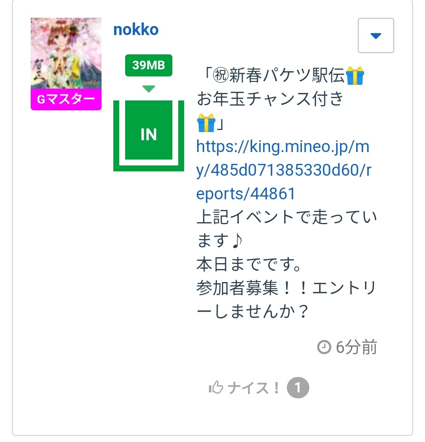Click nokko's anime avatar thumbnail
The width and height of the screenshot is (425, 442).
(66, 53)
